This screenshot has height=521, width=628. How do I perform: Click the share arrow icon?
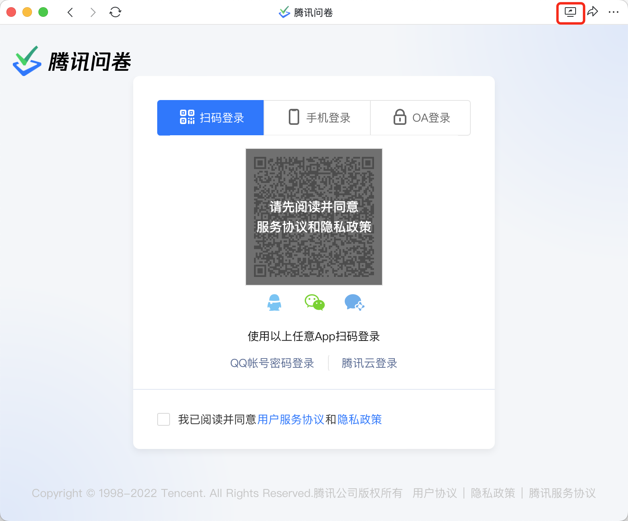click(x=593, y=12)
